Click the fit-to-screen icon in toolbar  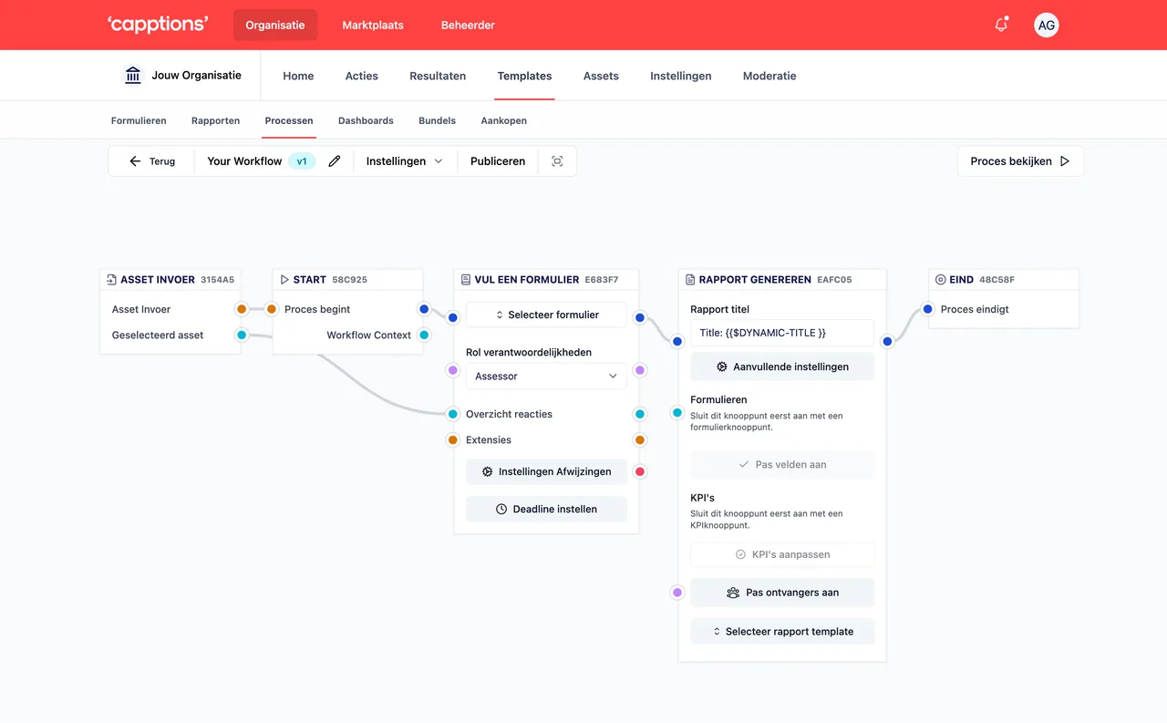pyautogui.click(x=557, y=161)
